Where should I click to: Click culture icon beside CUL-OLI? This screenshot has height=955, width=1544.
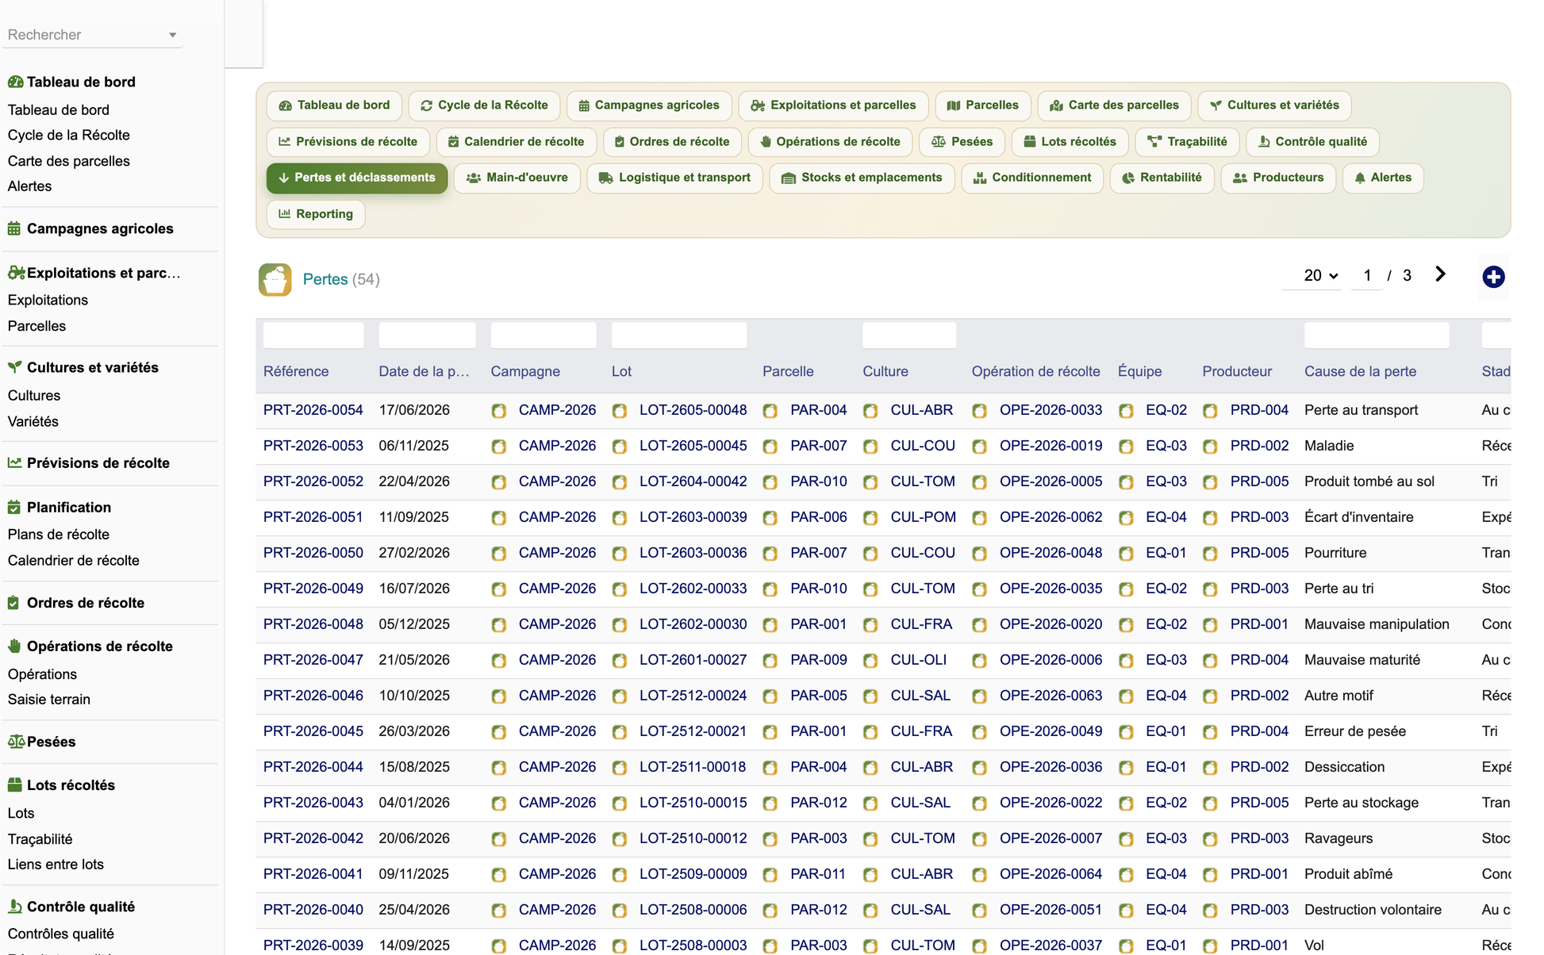[870, 661]
